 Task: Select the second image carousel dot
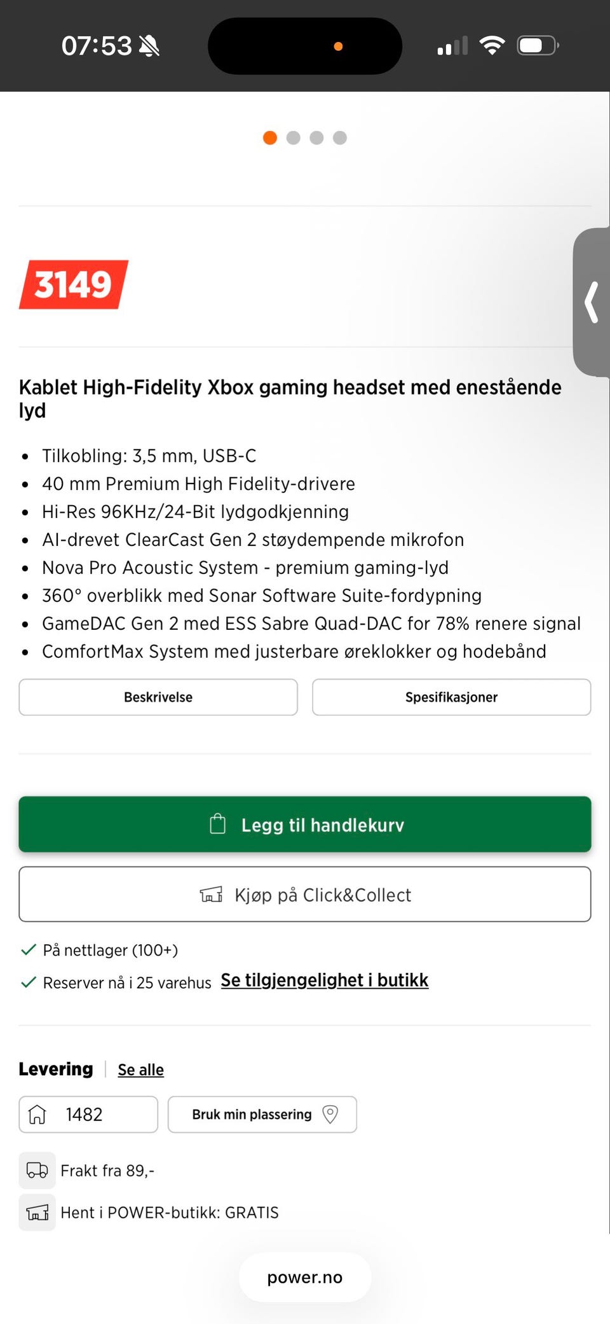pyautogui.click(x=293, y=138)
